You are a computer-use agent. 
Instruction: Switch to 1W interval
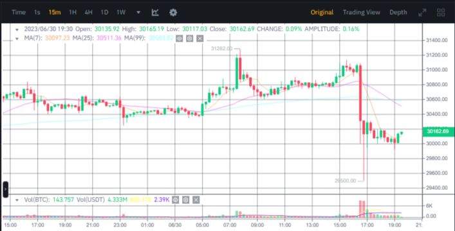pos(121,12)
